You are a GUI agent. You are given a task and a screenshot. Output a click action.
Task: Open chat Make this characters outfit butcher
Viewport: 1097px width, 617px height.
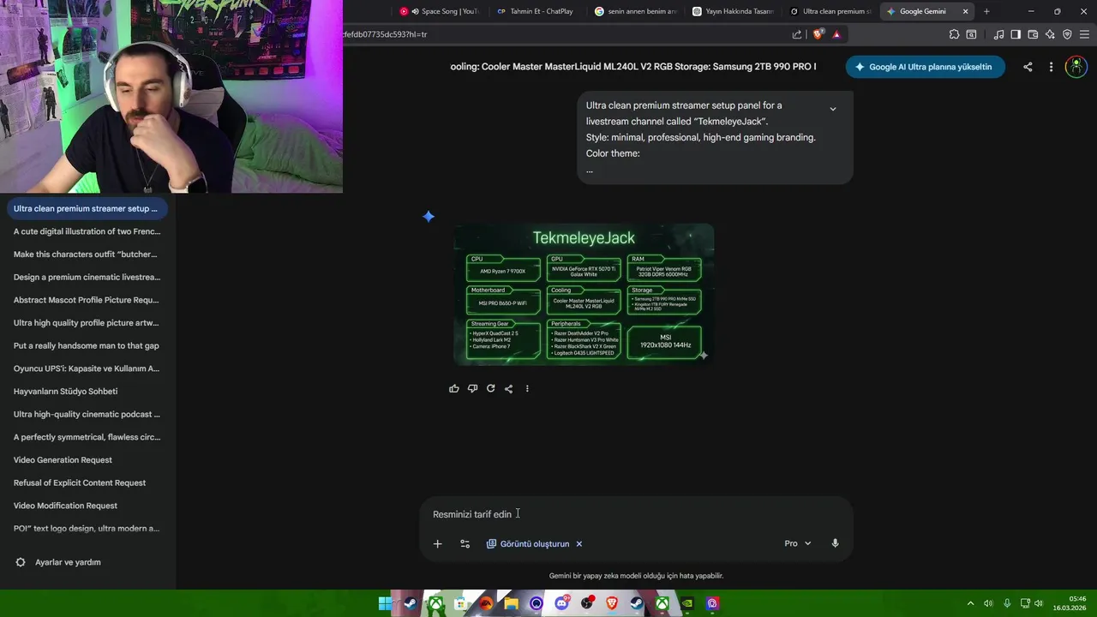pos(87,255)
